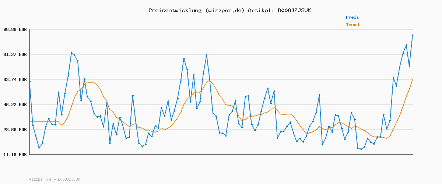The height and width of the screenshot is (184, 442).
Task: Select the second-to-last blue price point
Action: point(409,66)
